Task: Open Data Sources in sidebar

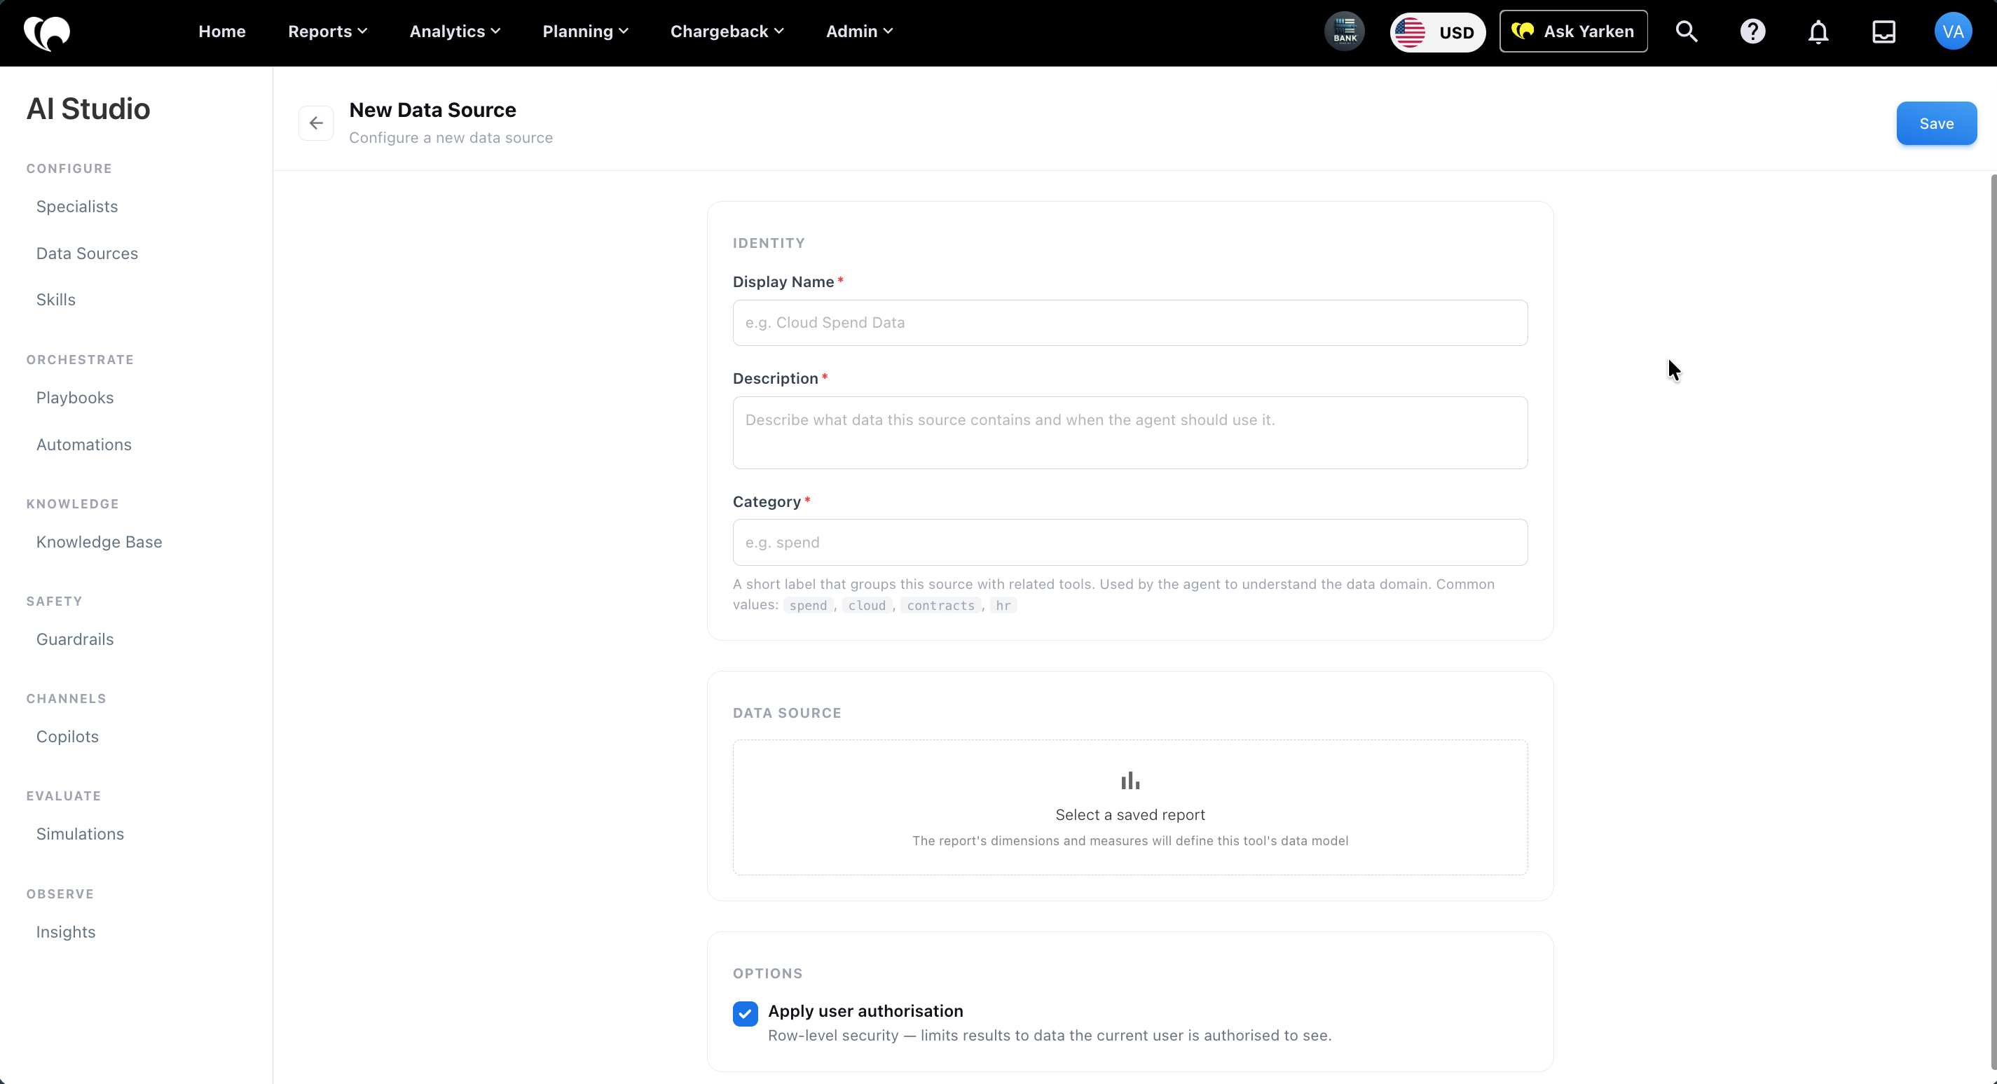Action: (87, 253)
